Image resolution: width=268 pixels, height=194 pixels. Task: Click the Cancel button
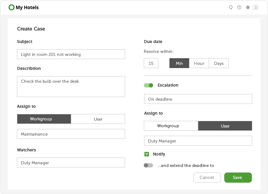coord(207,178)
